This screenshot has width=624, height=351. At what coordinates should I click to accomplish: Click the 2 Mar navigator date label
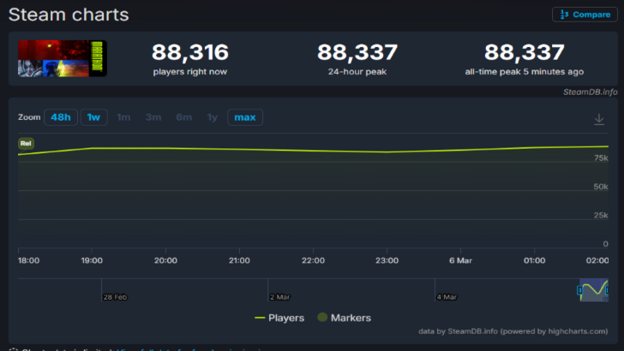click(x=280, y=297)
